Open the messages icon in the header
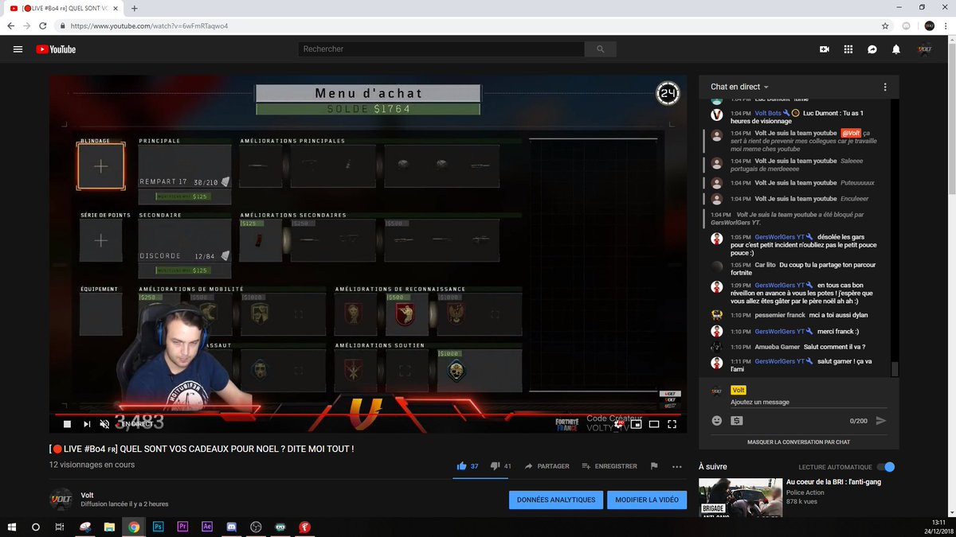The width and height of the screenshot is (956, 537). 872,49
